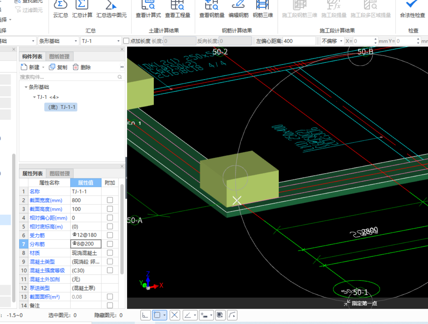Screen dimensions: 428x324
Task: Click the overlapping windows select icon
Action: click(x=220, y=315)
